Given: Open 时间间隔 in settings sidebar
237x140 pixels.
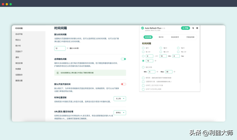Looking at the screenshot, I should click(28, 28).
